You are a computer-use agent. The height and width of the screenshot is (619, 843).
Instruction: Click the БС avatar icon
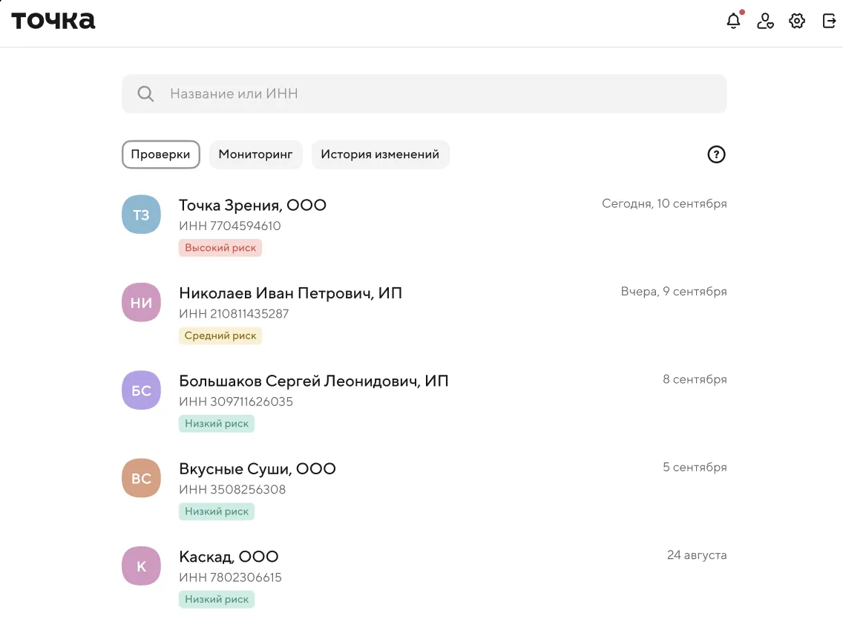[x=141, y=390]
